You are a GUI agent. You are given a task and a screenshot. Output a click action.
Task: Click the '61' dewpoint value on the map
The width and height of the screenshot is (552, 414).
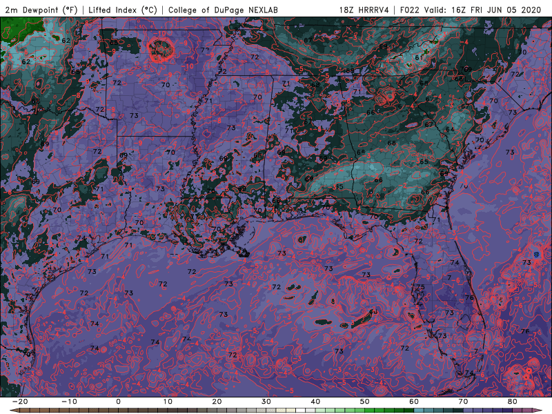tap(419, 58)
